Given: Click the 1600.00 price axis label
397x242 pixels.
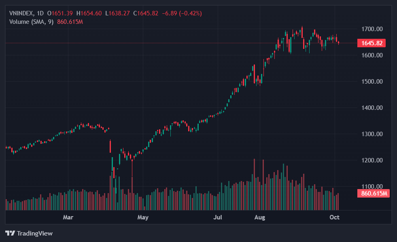Looking at the screenshot, I should click(x=372, y=55).
